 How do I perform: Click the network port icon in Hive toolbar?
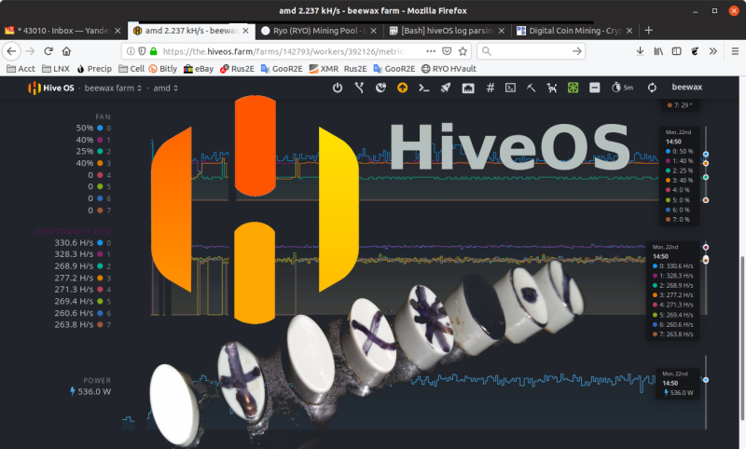pyautogui.click(x=468, y=88)
